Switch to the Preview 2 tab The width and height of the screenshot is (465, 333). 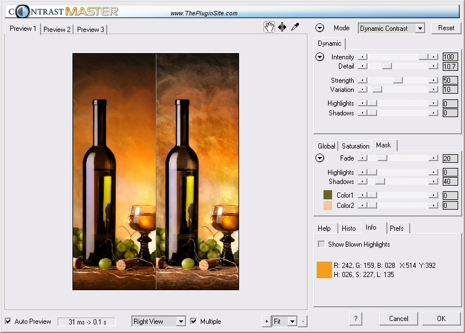coord(57,30)
